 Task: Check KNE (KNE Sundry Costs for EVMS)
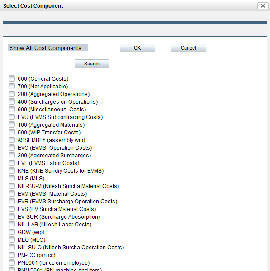pos(12,170)
